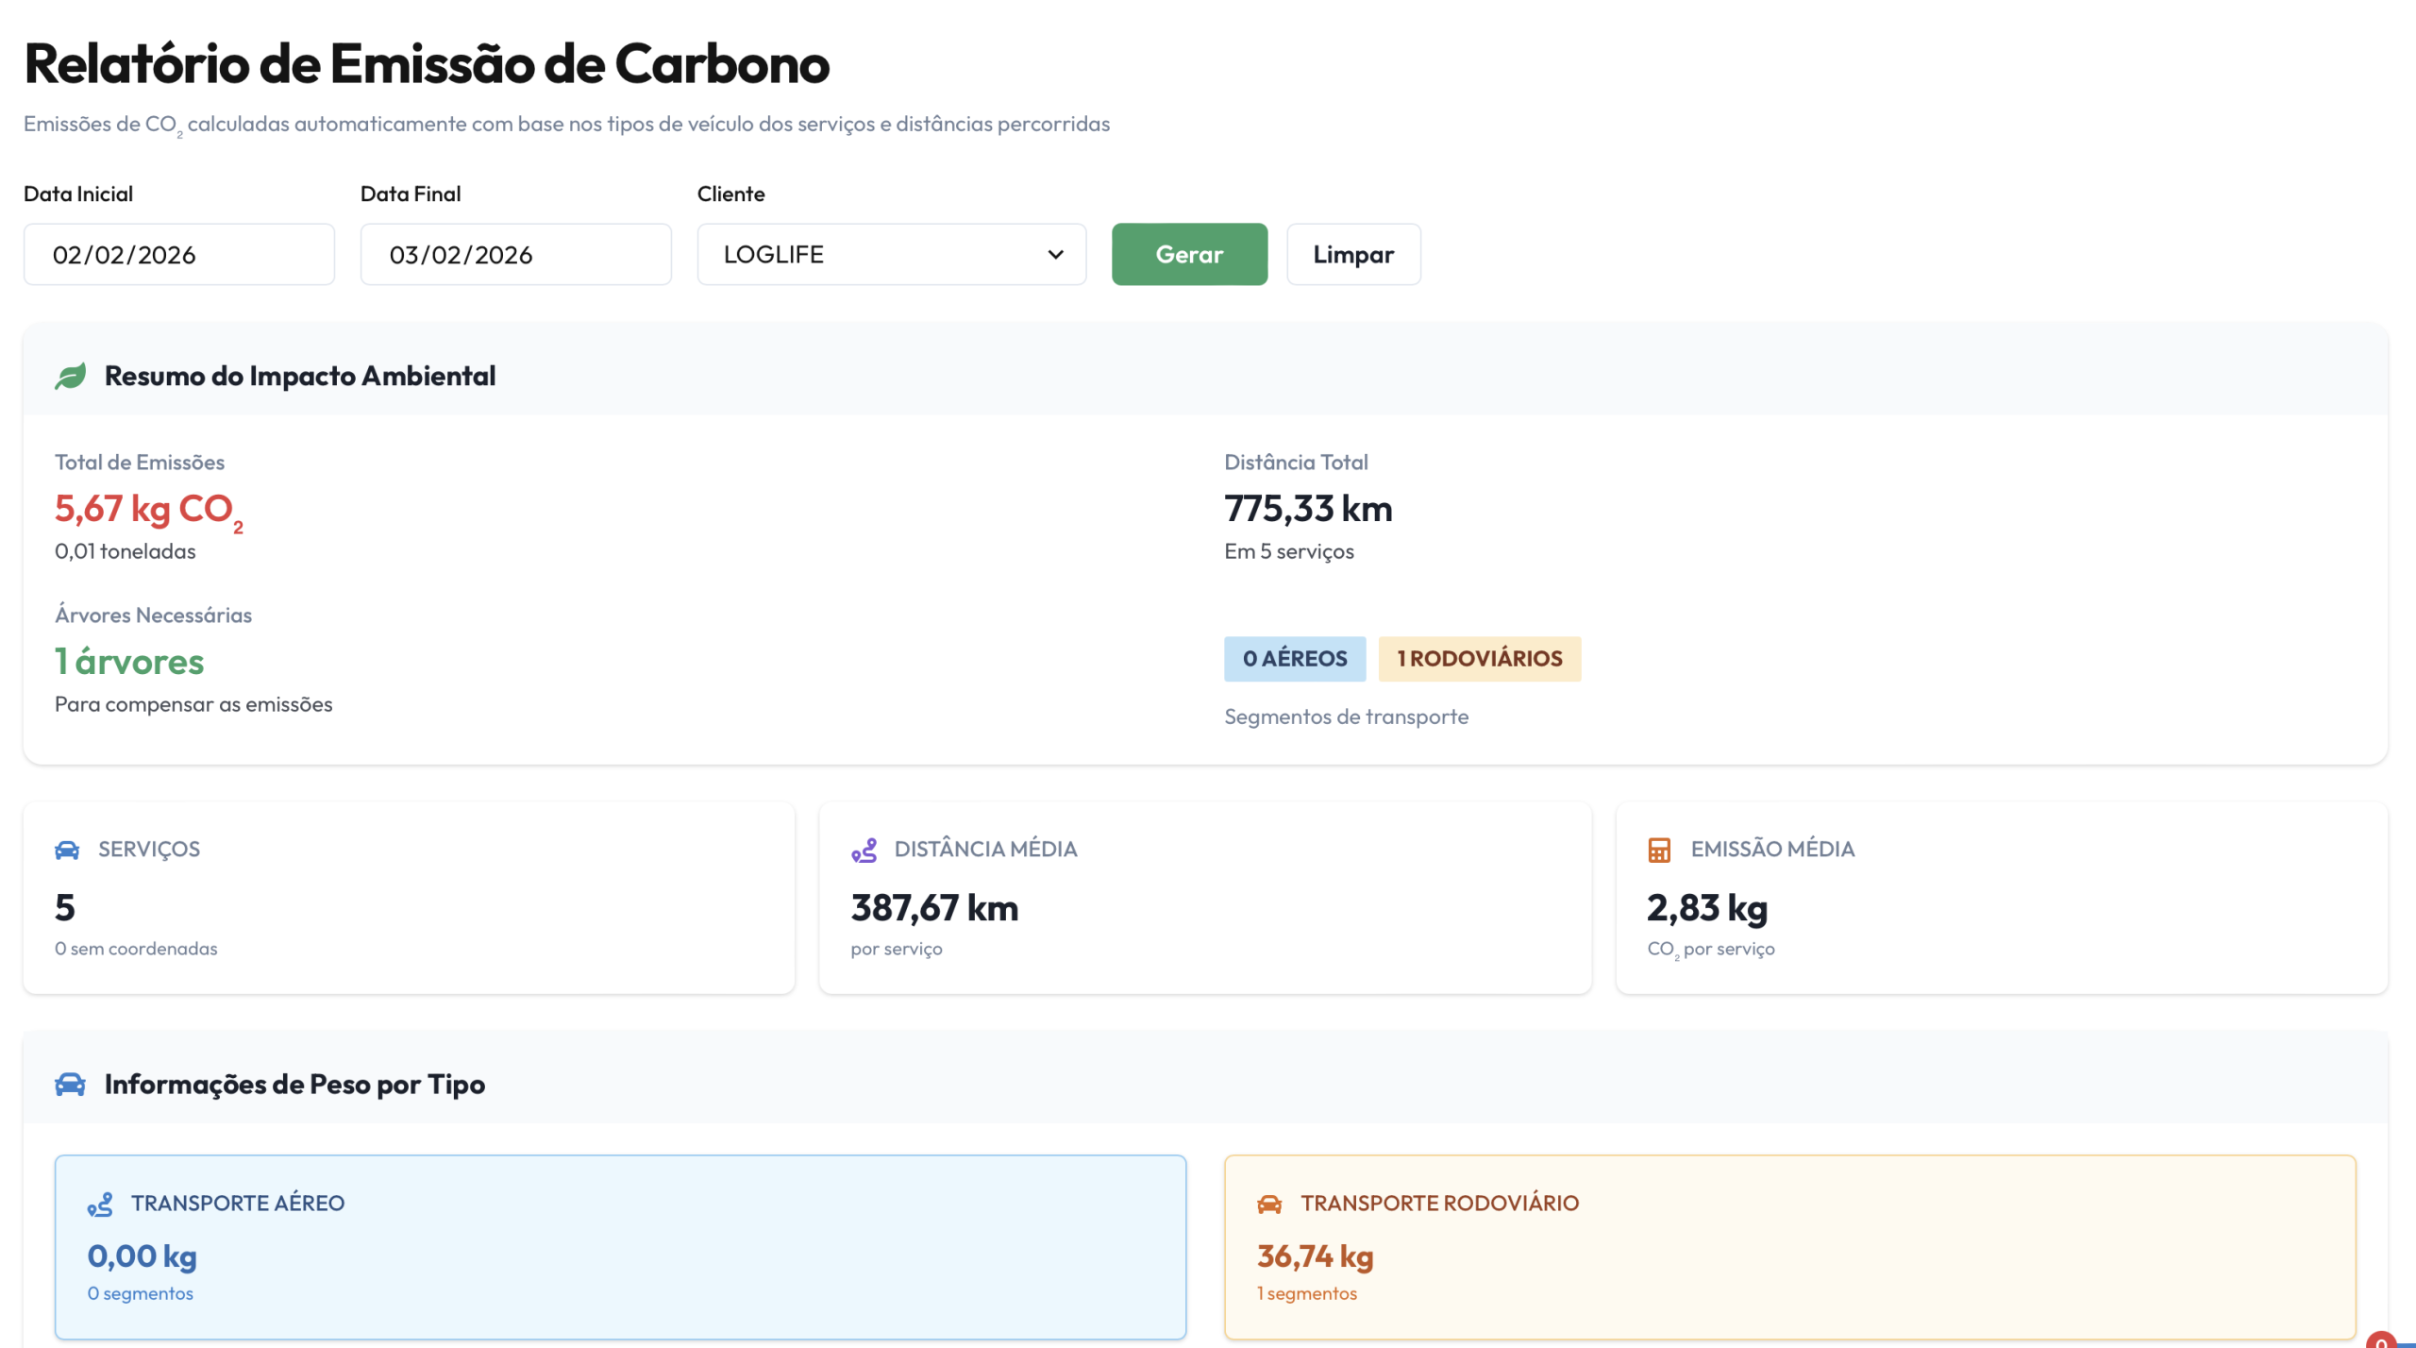
Task: Click the road transport weight 36,74 kg
Action: (x=1315, y=1255)
